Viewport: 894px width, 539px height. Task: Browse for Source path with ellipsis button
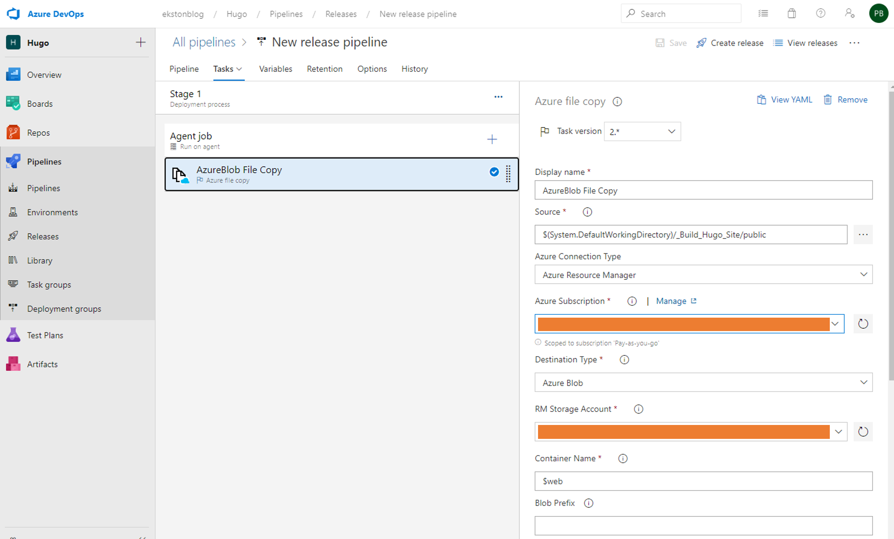[x=863, y=235]
